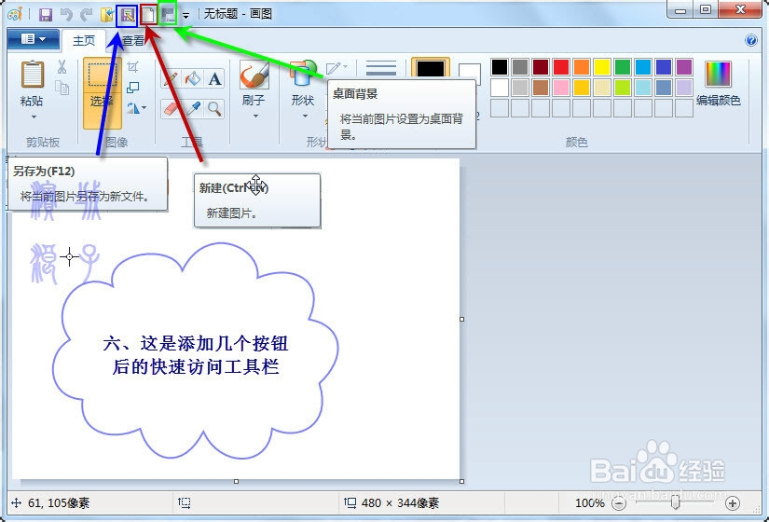Screen dimensions: 769x522
Task: Activate the 选择 selection tool
Action: (102, 92)
